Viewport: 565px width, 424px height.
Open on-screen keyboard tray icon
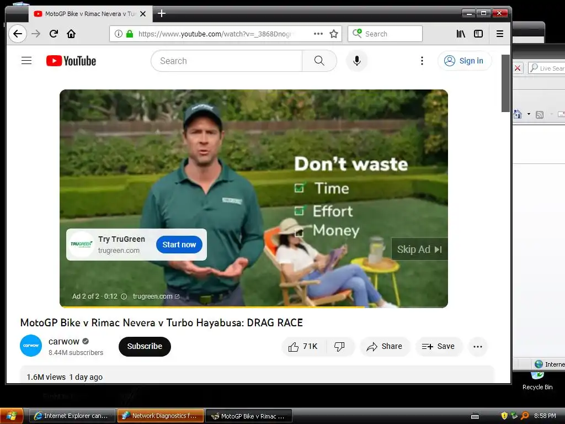coord(475,416)
